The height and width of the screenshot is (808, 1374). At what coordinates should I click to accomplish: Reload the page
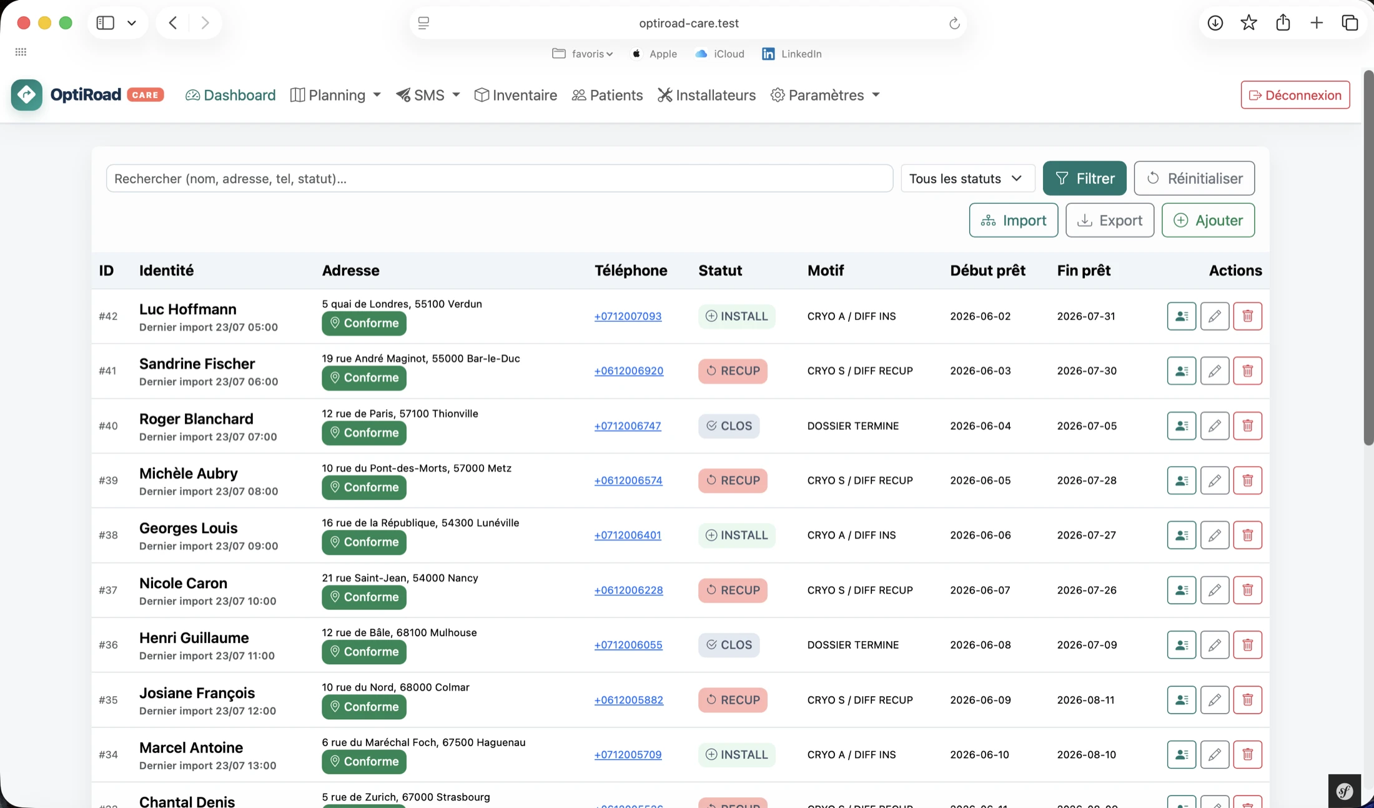pyautogui.click(x=954, y=23)
